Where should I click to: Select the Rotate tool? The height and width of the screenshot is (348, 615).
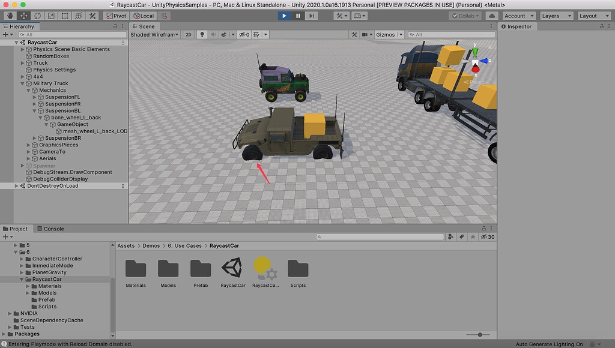pos(37,16)
